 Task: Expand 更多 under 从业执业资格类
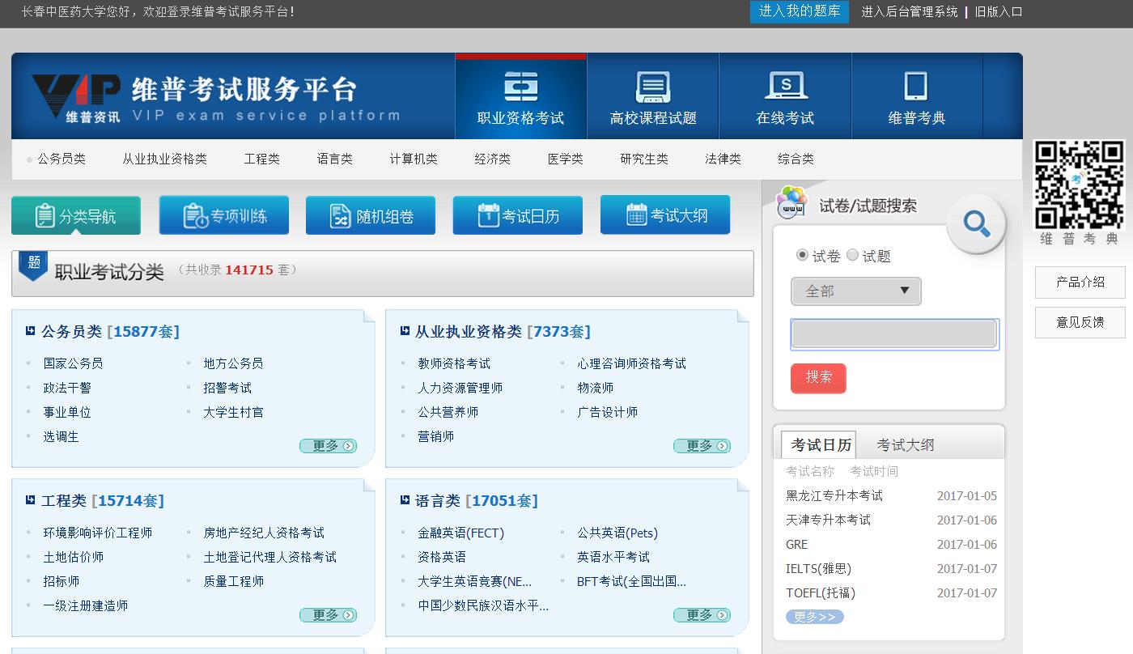pos(702,446)
